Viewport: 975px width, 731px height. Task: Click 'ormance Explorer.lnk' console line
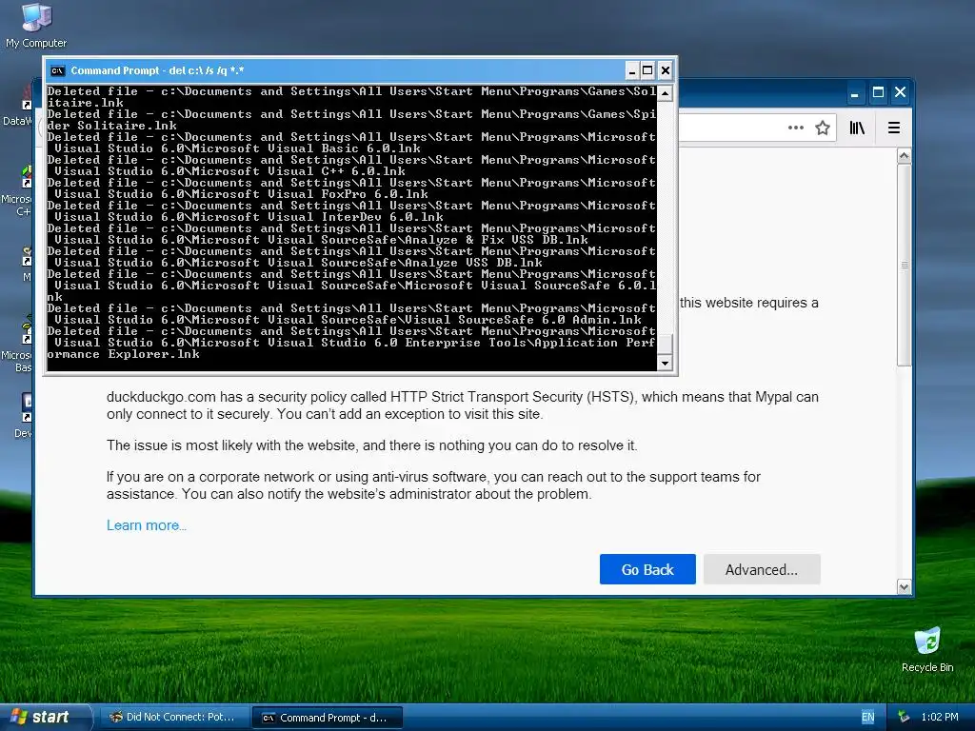click(x=123, y=354)
